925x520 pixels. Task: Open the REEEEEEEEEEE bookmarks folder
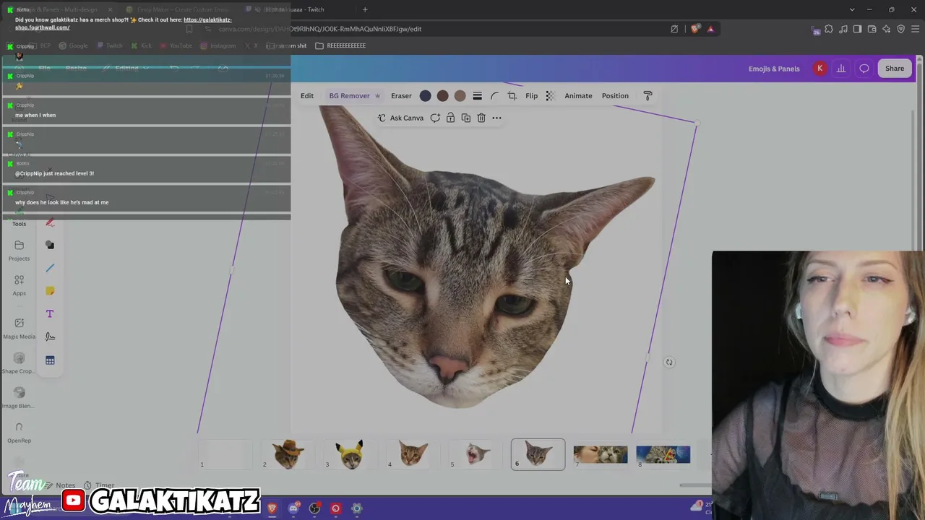click(340, 45)
